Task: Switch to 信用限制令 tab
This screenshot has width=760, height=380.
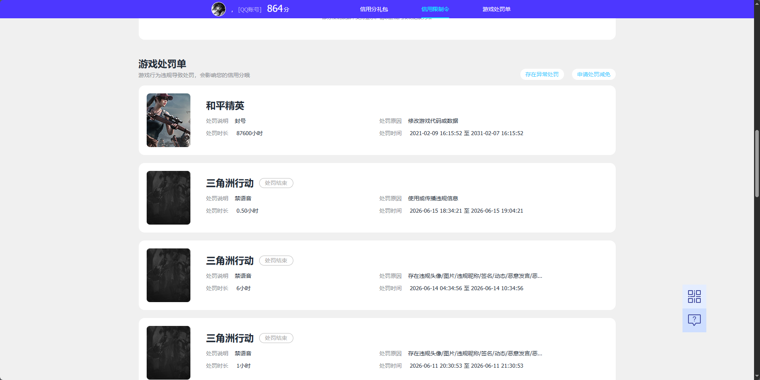Action: pos(435,9)
